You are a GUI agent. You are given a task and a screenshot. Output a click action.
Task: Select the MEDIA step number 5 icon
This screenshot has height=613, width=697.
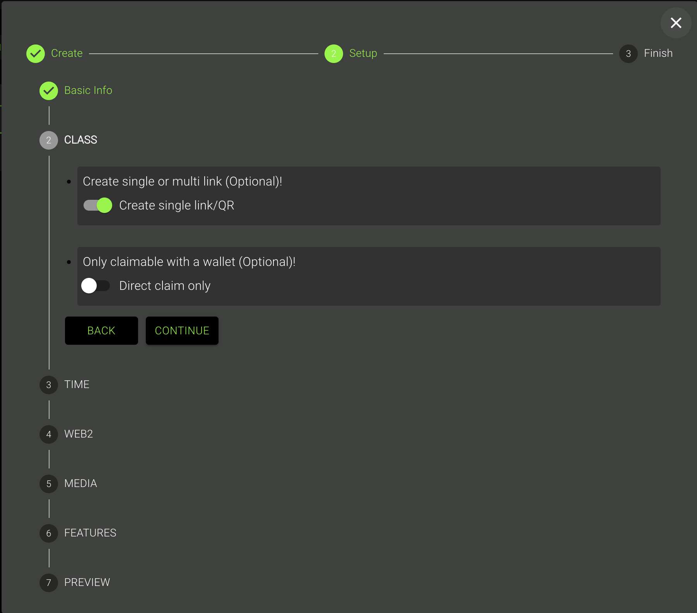49,484
